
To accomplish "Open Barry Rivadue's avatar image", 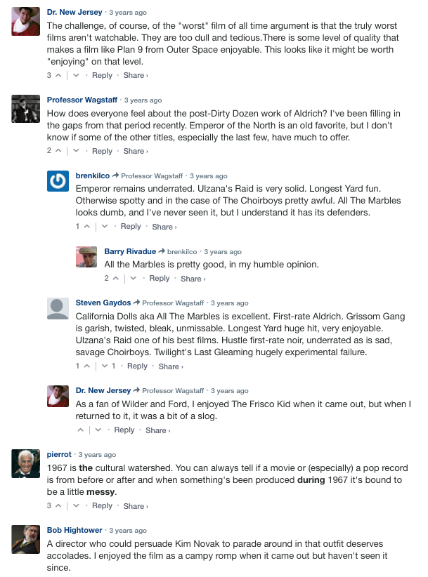I will click(x=86, y=257).
